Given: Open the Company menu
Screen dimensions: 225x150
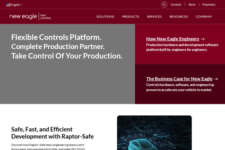Looking at the screenshot, I should tap(204, 17).
